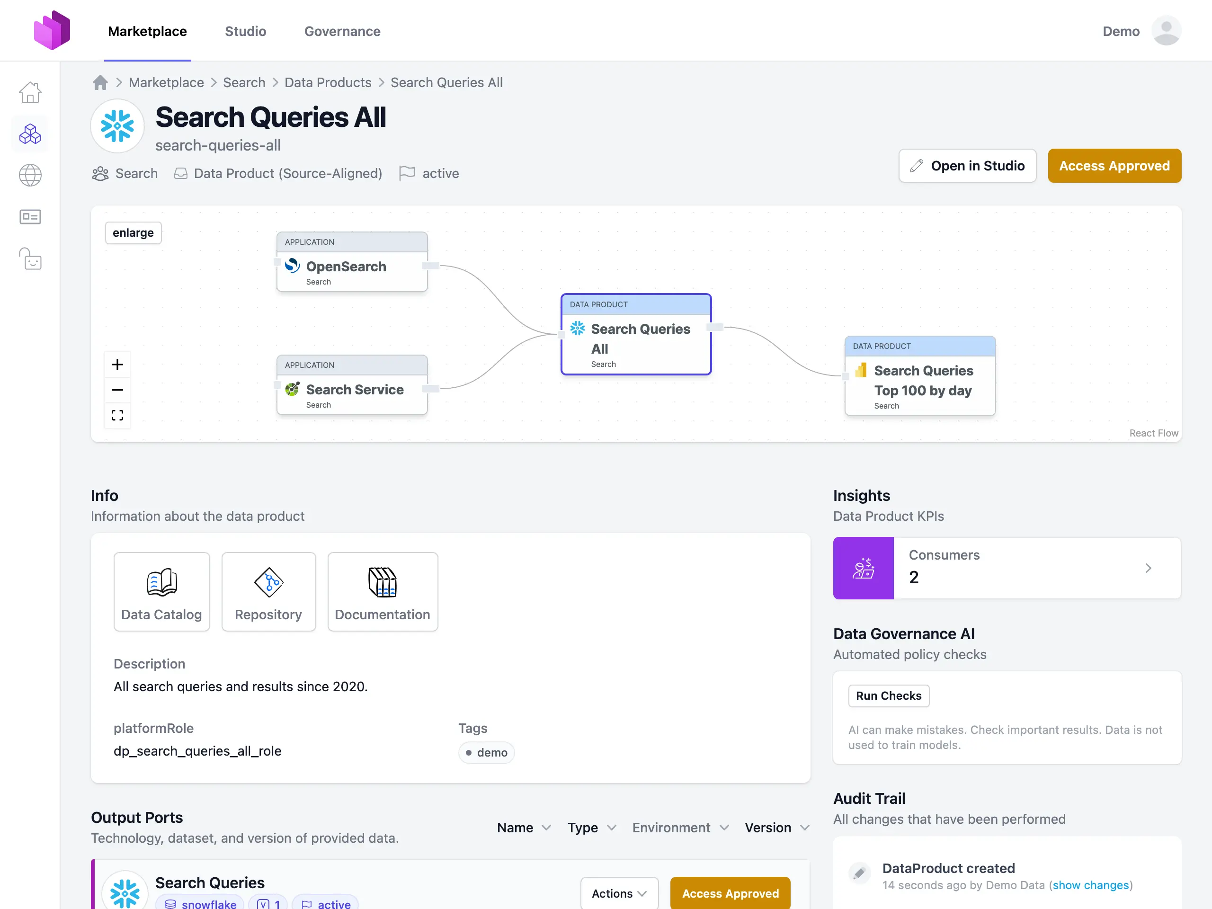The image size is (1212, 909).
Task: Switch to the Governance tab
Action: click(x=342, y=31)
